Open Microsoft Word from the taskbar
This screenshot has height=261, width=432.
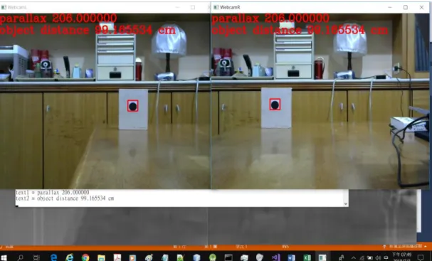click(x=292, y=257)
